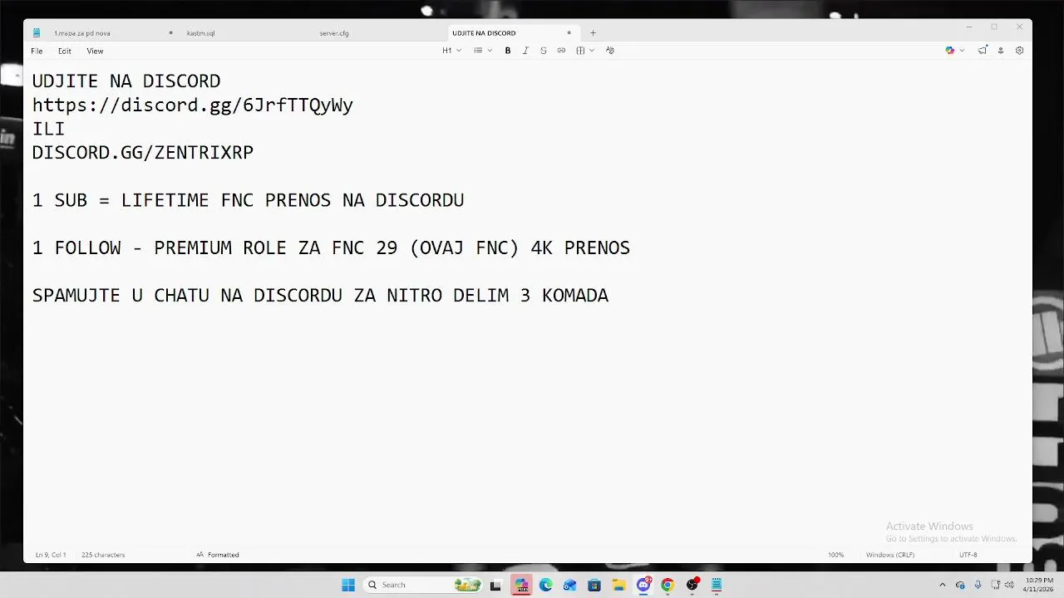Click Ln 9, Col 1 position indicator
Image resolution: width=1064 pixels, height=598 pixels.
coord(51,555)
